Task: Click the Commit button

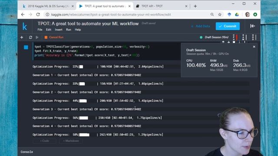Action: 228,26
